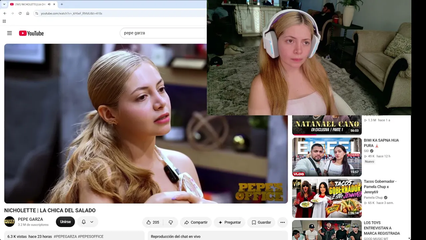The height and width of the screenshot is (240, 426).
Task: Open the LOS TOYS video thumbnail
Action: pyautogui.click(x=327, y=230)
